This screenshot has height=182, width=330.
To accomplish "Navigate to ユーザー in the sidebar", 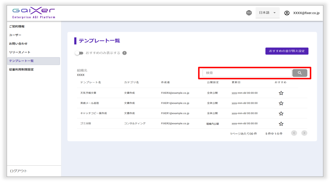I will pos(15,35).
